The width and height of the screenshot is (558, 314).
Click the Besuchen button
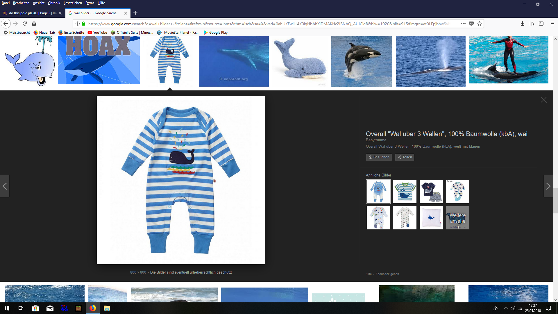click(x=379, y=157)
